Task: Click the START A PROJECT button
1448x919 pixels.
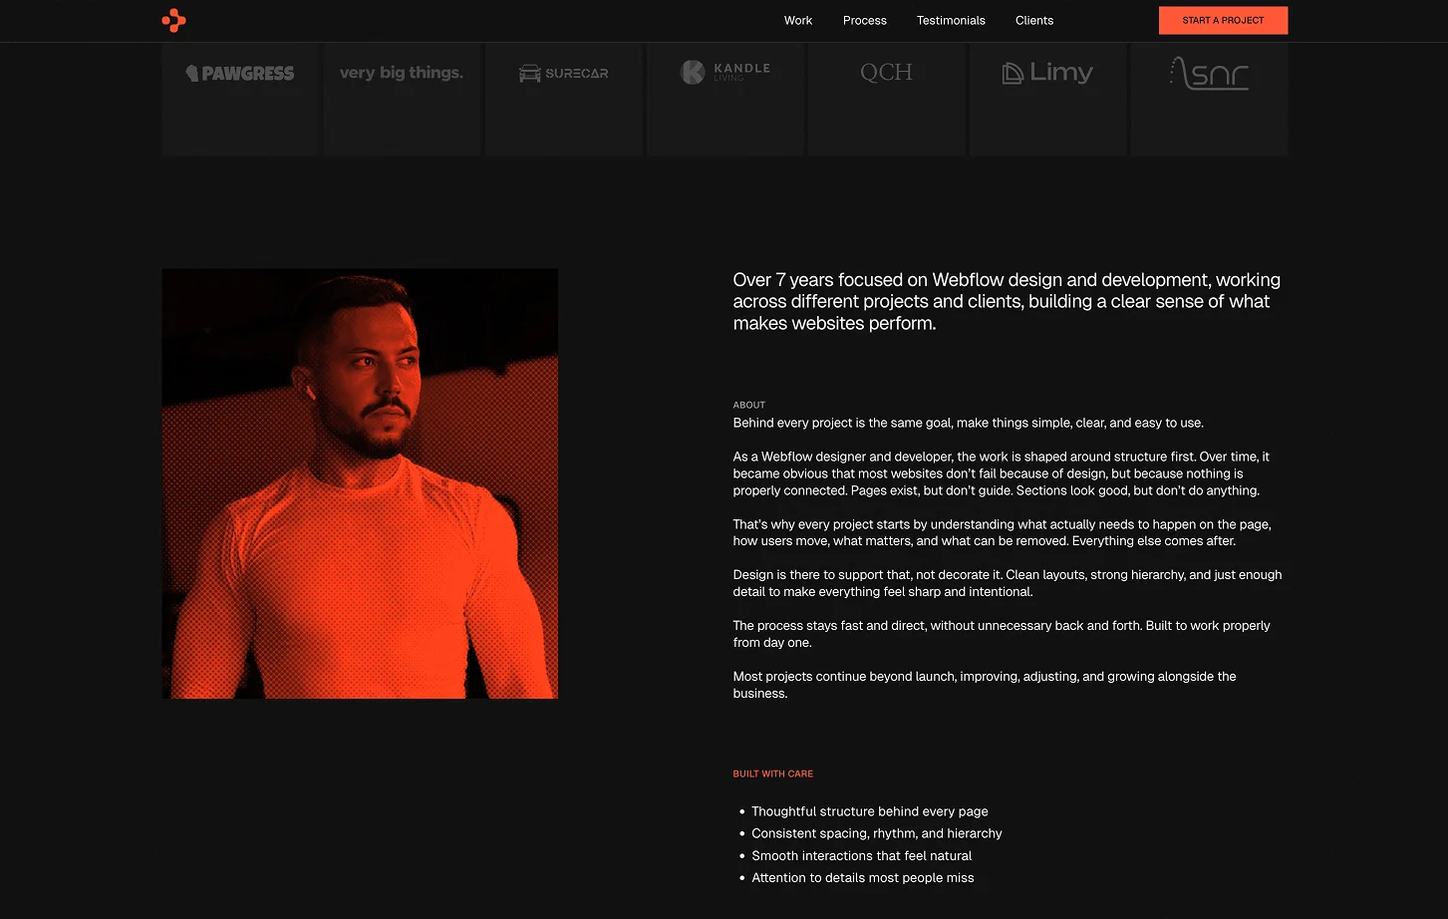Action: click(1223, 20)
